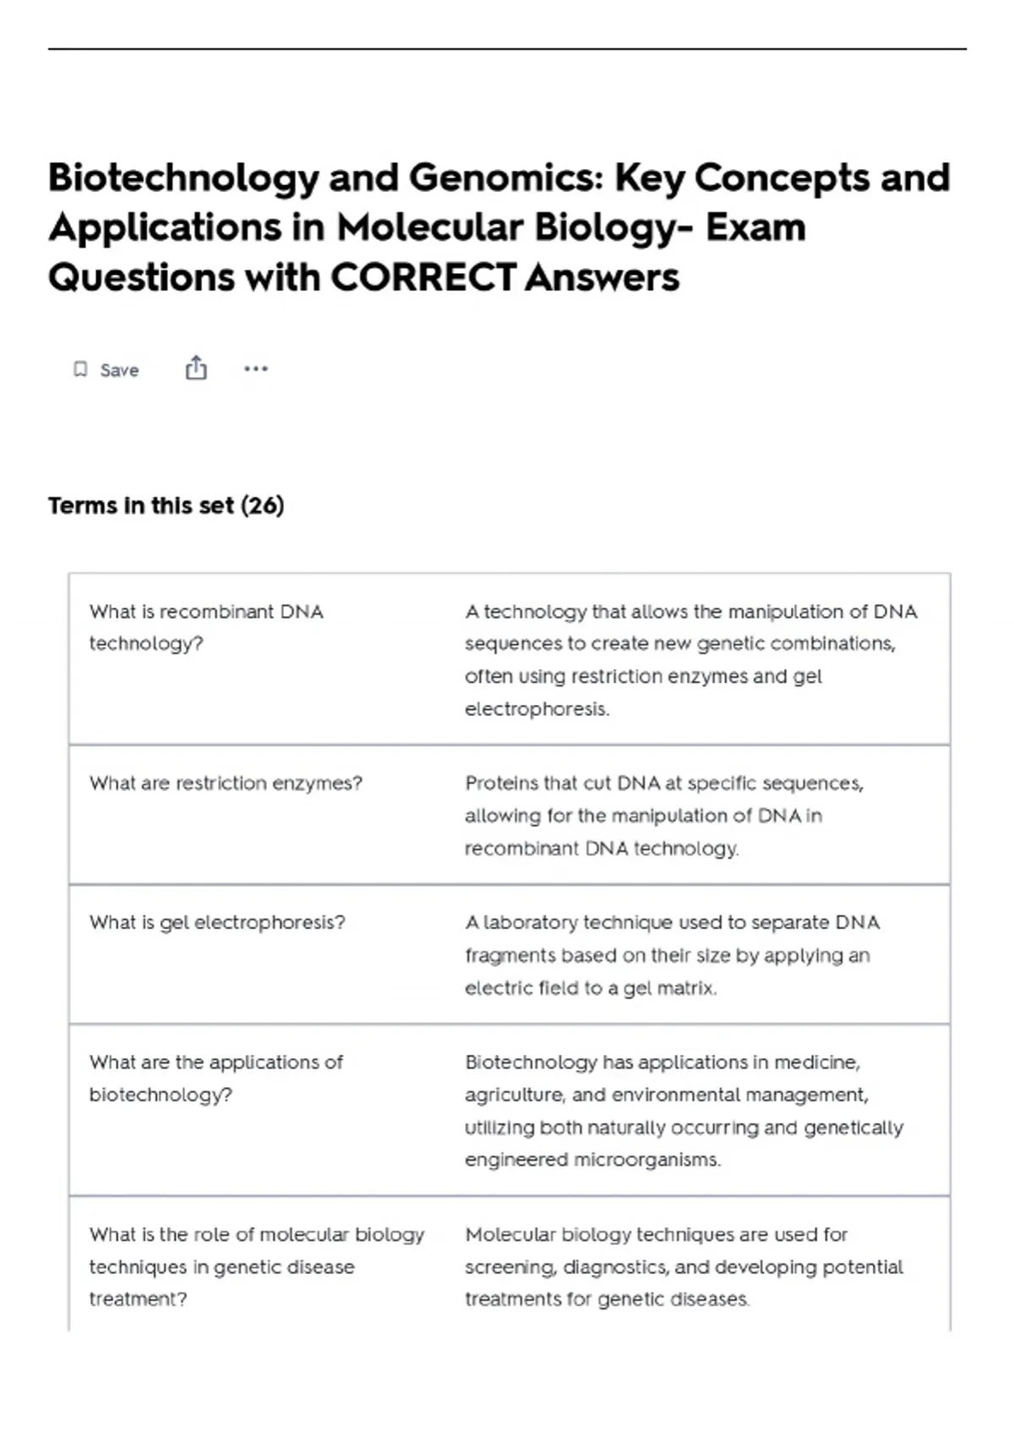Click 'Terms in this set (26)' heading
The width and height of the screenshot is (1014, 1437).
tap(166, 505)
